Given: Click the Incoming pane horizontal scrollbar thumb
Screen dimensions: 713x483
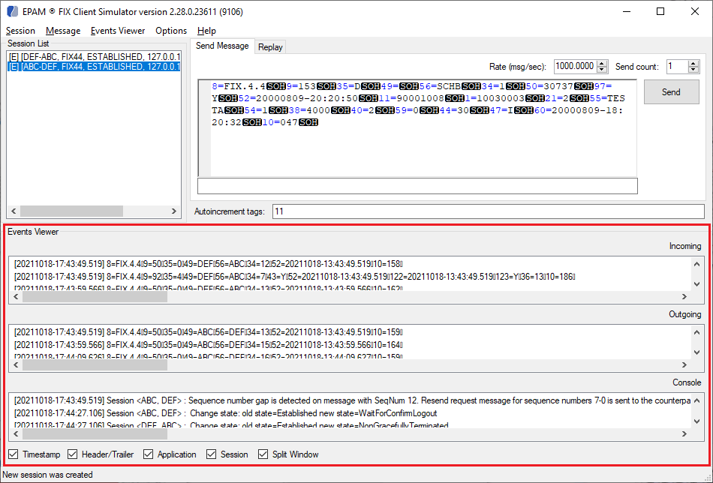Looking at the screenshot, I should click(95, 297).
